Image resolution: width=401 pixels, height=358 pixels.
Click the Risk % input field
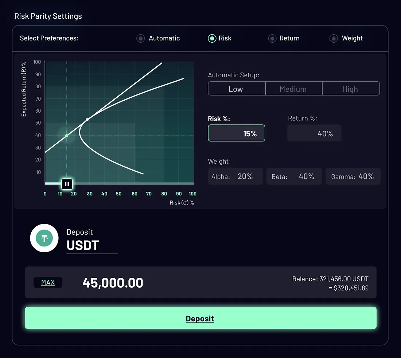click(x=236, y=133)
